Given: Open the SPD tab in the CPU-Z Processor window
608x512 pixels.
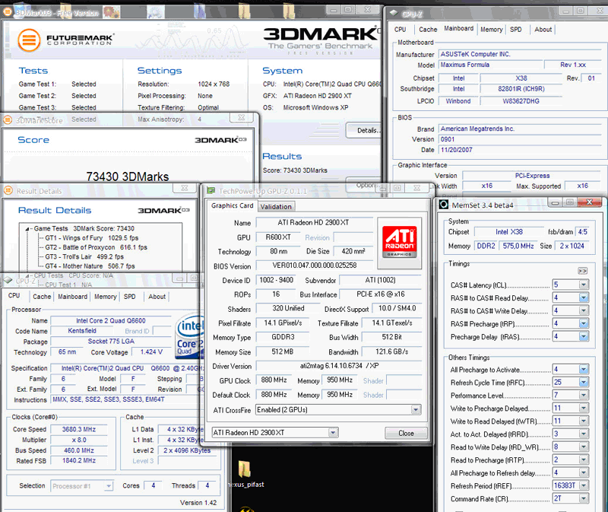Looking at the screenshot, I should click(129, 297).
